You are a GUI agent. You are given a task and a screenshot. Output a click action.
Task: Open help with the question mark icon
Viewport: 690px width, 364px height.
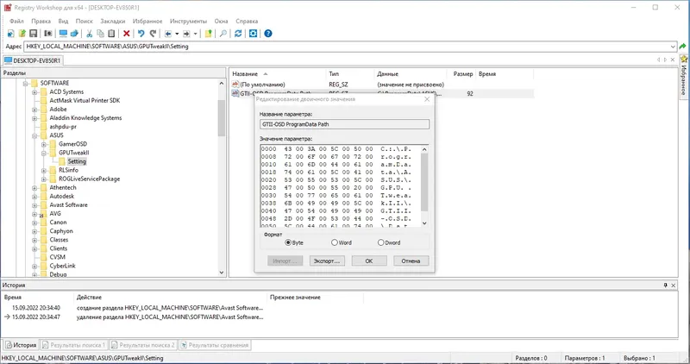coord(268,34)
